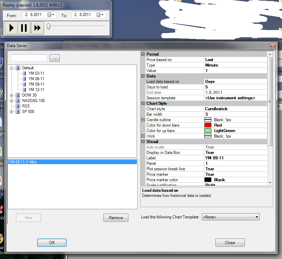Click the NASDAQ 100 list icon
This screenshot has width=282, height=259.
18,101
